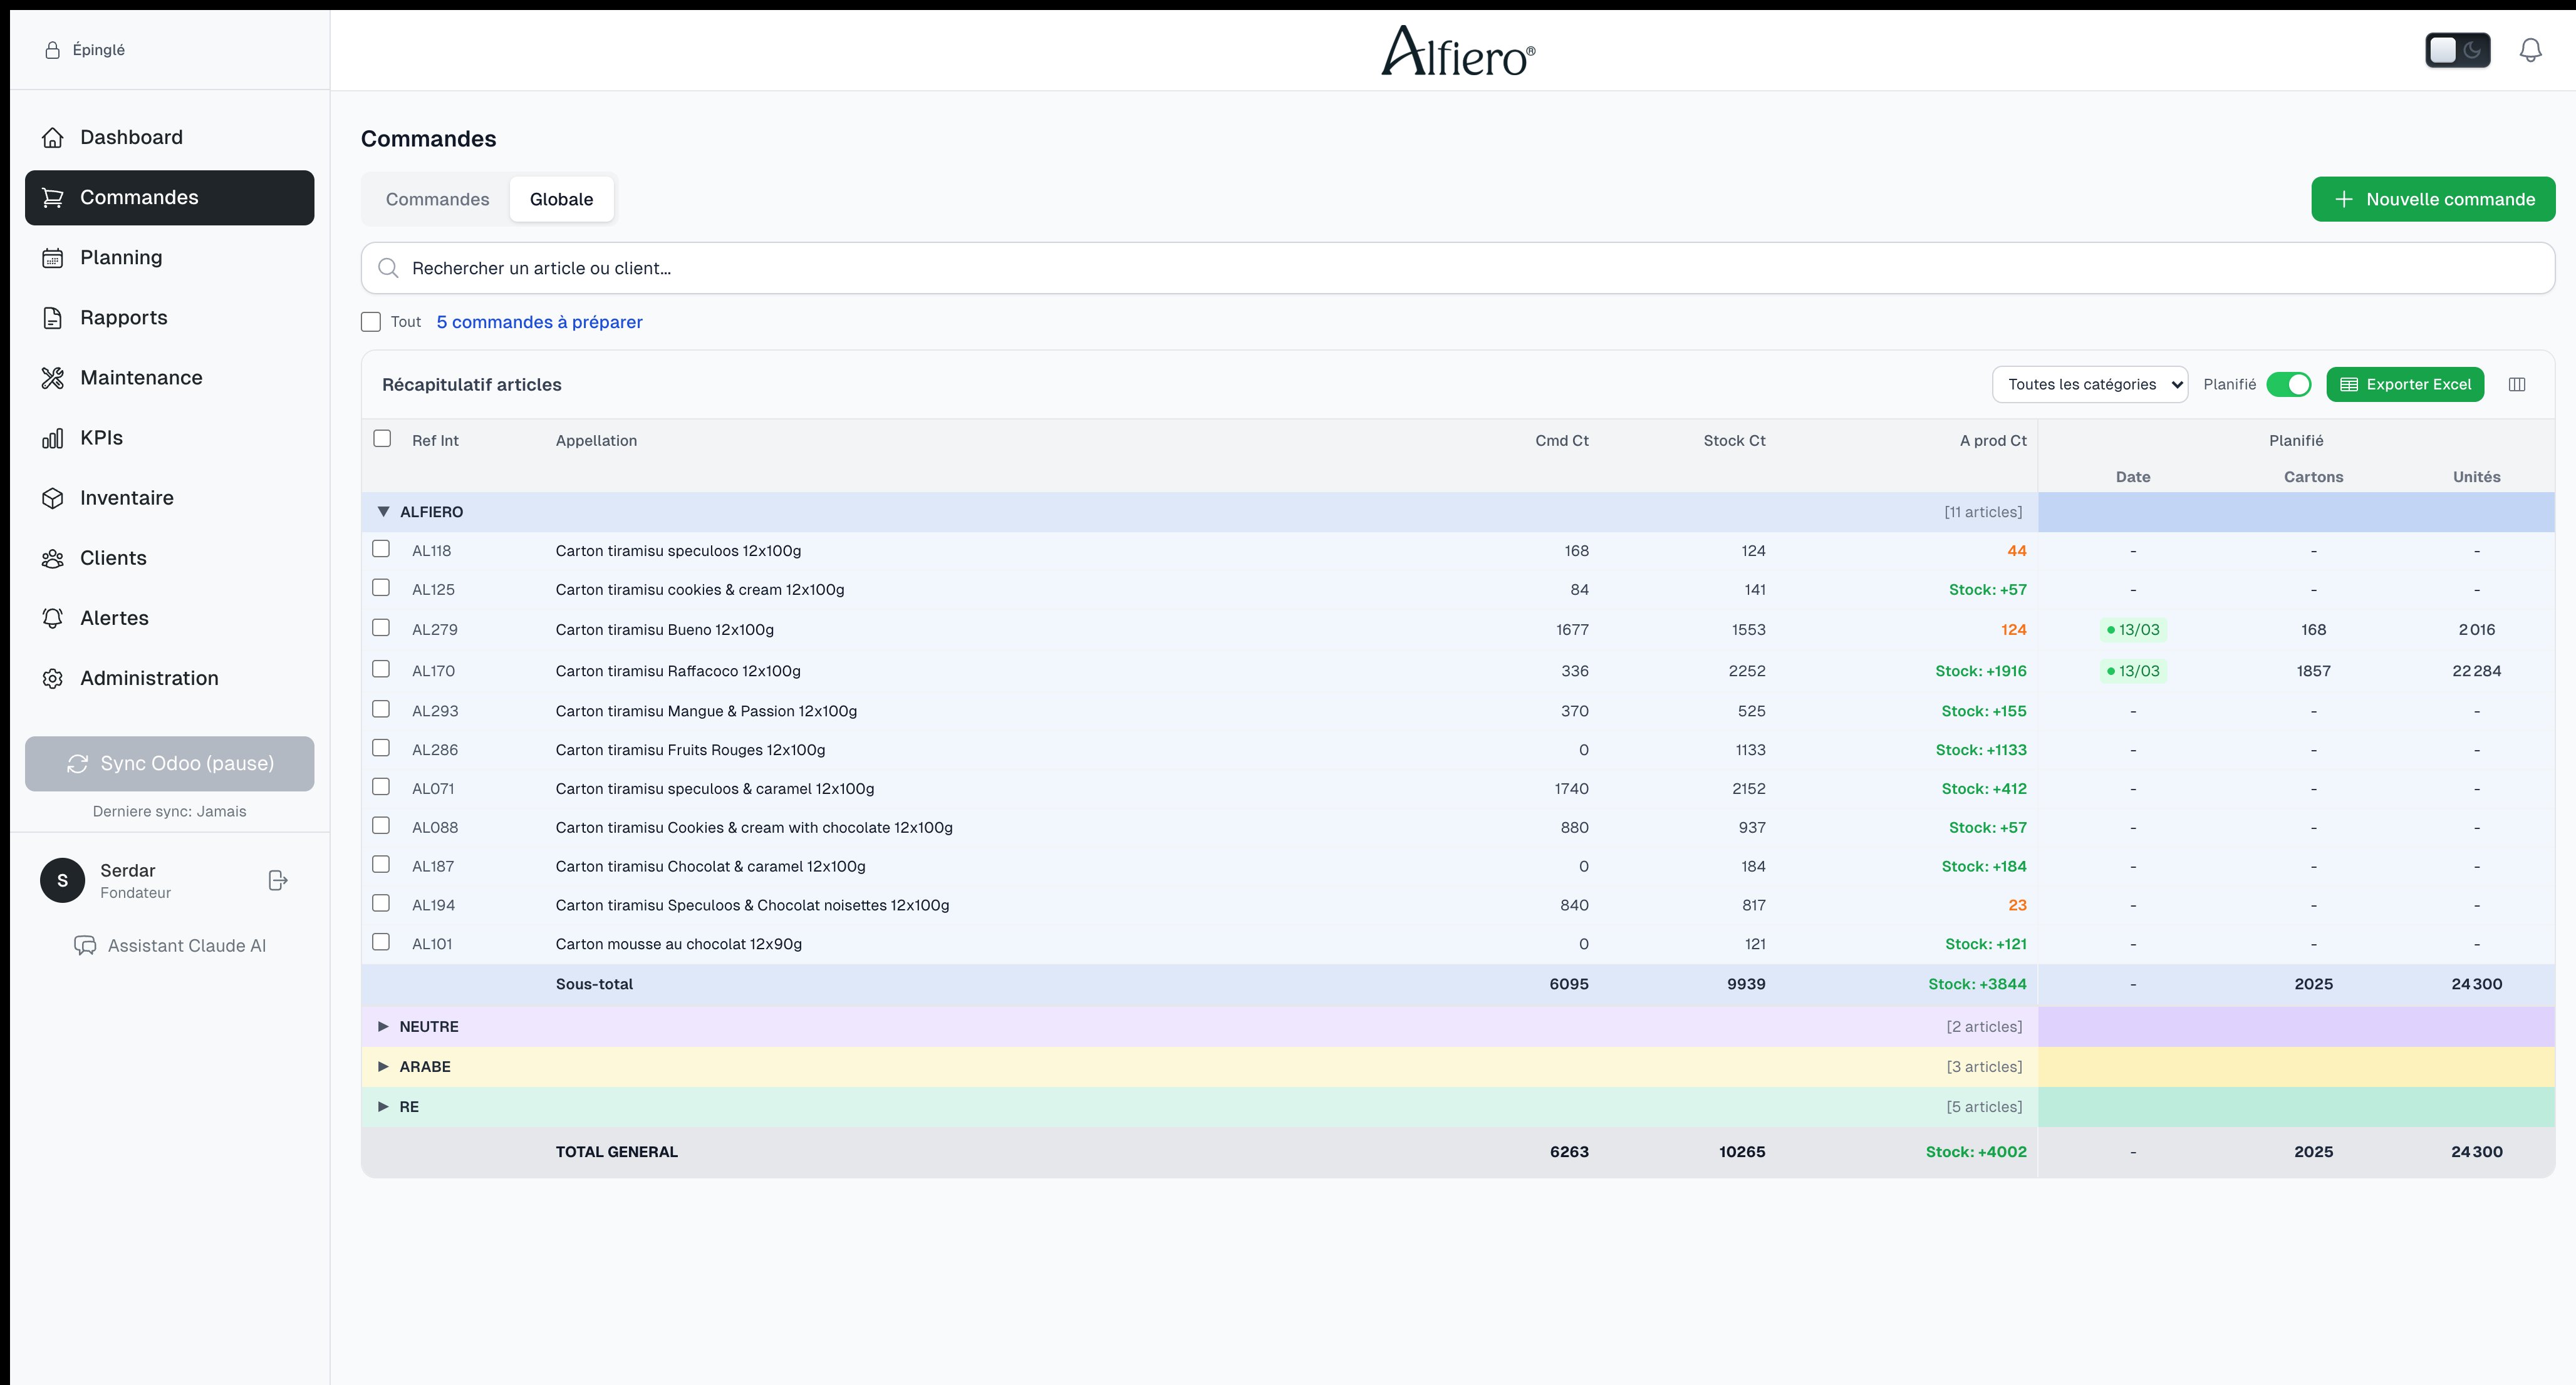Switch dark mode theme toggle
This screenshot has width=2576, height=1385.
click(2457, 50)
